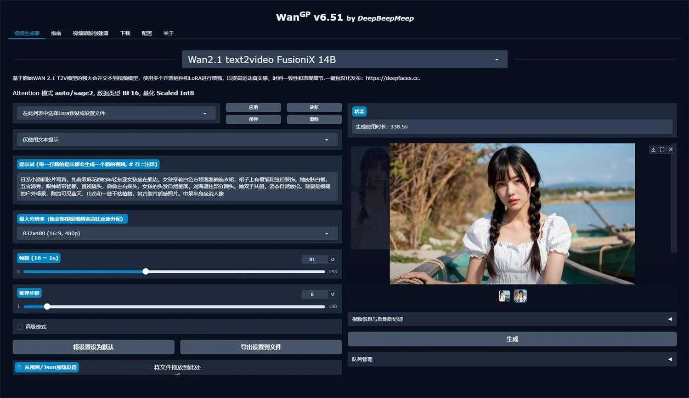Click the preview panel vertical scrollbar

[674, 198]
